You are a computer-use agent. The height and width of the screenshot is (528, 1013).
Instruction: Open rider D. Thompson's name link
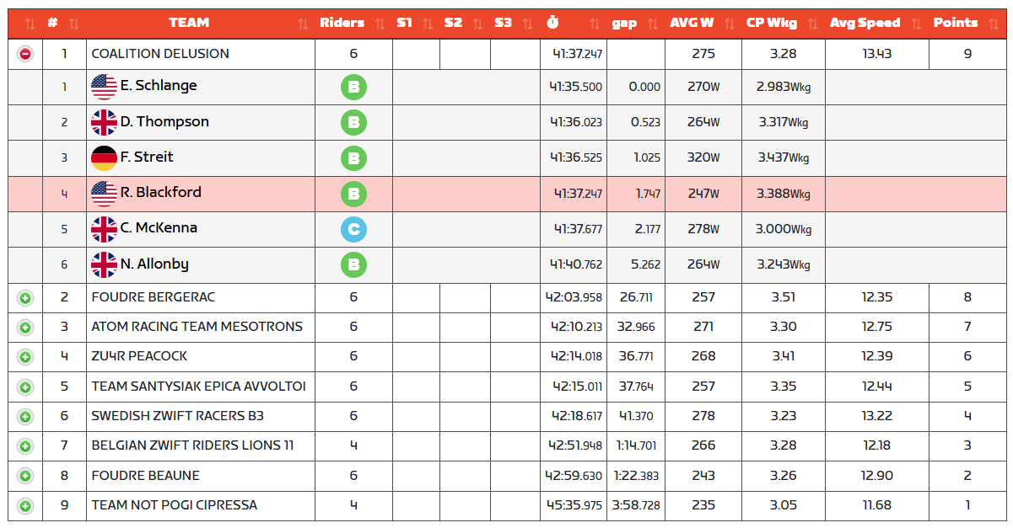164,122
